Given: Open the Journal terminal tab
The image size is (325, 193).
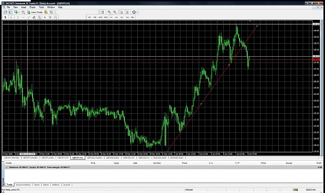Looking at the screenshot, I should (67, 185).
